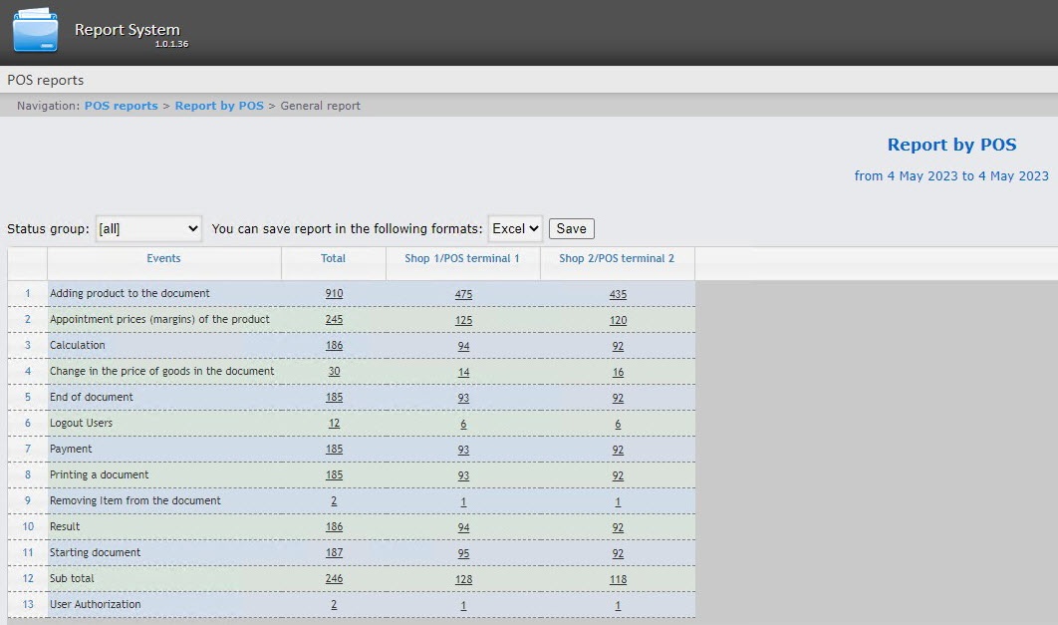Sort by the Events column header
1058x625 pixels.
pos(163,258)
